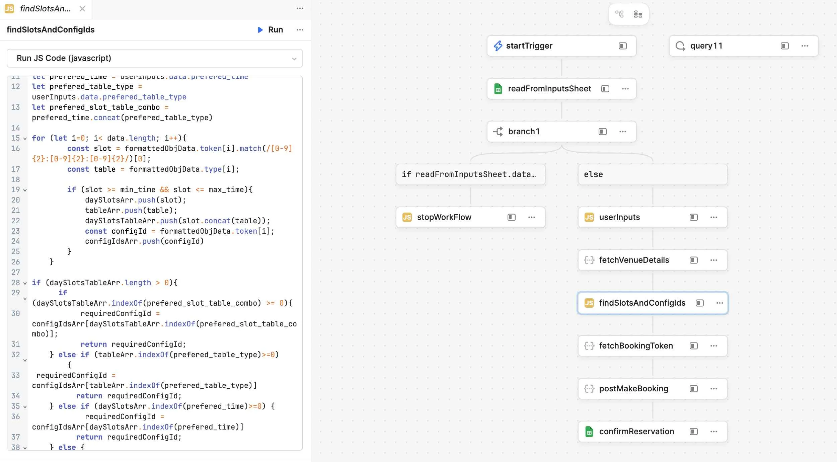Click the query11 search loop icon
The width and height of the screenshot is (837, 462).
(x=680, y=46)
